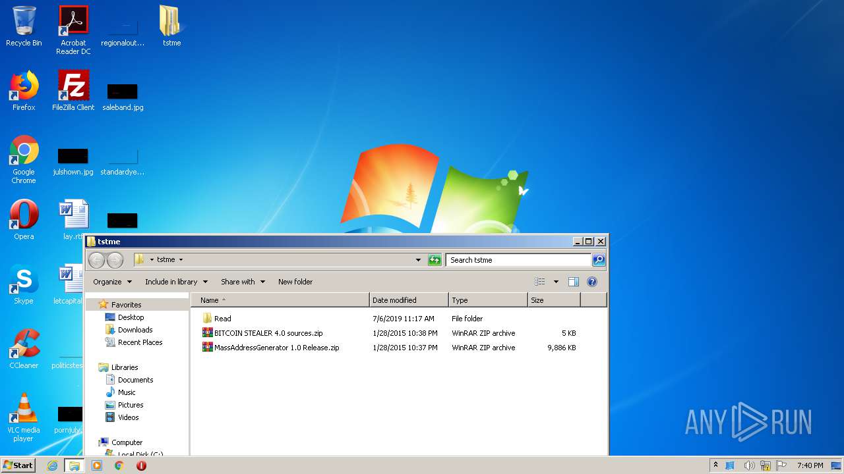The image size is (844, 474).
Task: Click the volume speaker tray icon
Action: tap(750, 465)
